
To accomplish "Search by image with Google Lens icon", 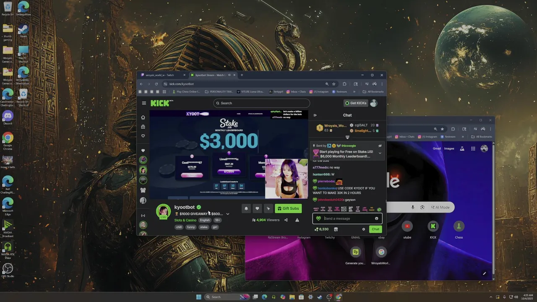I will point(422,207).
